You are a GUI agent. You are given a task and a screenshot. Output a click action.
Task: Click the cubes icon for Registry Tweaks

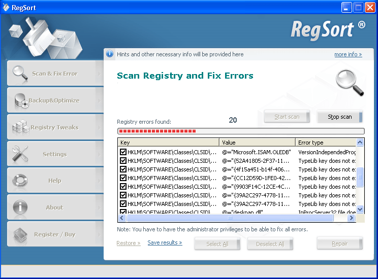20,127
